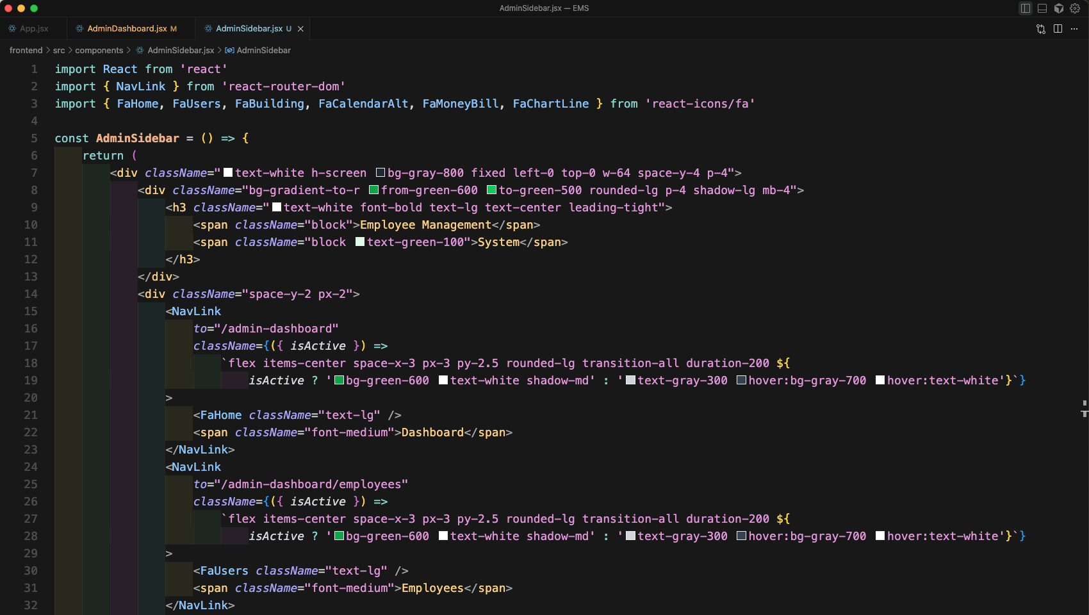Open the text-white color swatch on line 7
The height and width of the screenshot is (615, 1089).
tap(227, 173)
